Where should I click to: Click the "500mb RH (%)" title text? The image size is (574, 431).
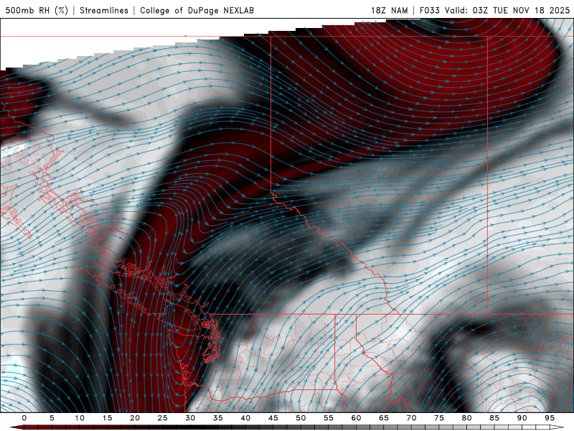(37, 10)
